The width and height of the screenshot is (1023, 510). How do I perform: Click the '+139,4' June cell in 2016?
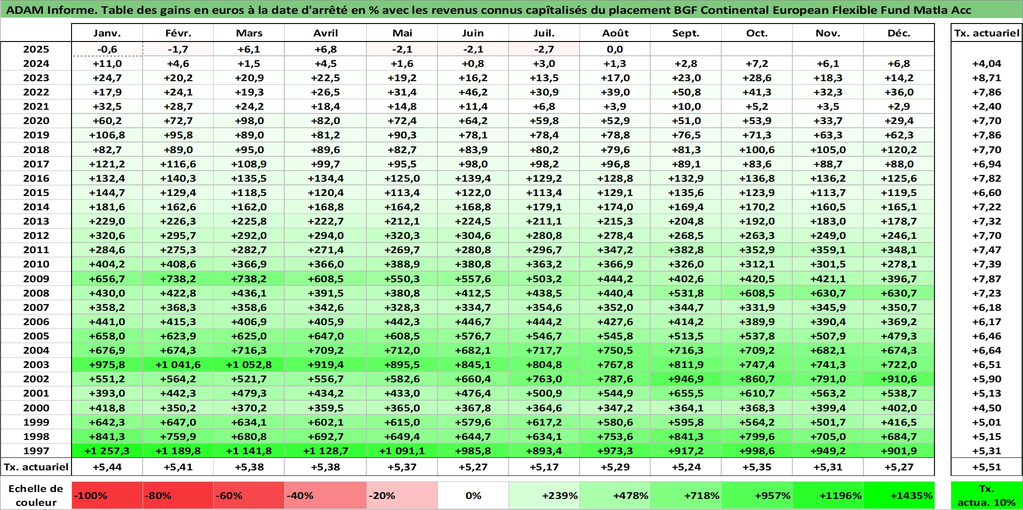[473, 178]
